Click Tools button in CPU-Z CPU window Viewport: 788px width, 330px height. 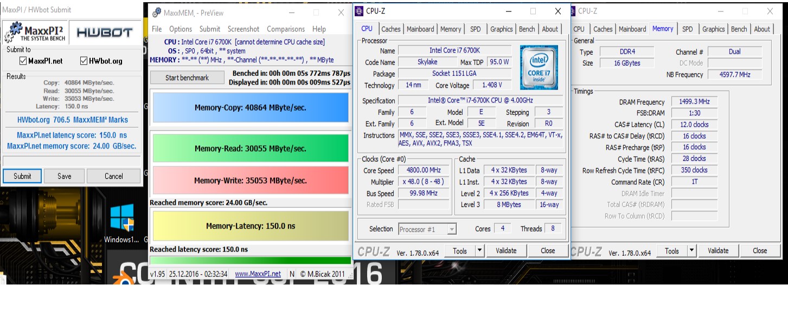coord(460,250)
